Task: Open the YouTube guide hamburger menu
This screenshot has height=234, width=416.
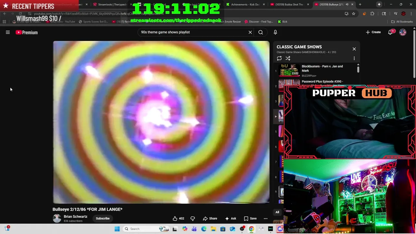Action: tap(8, 32)
